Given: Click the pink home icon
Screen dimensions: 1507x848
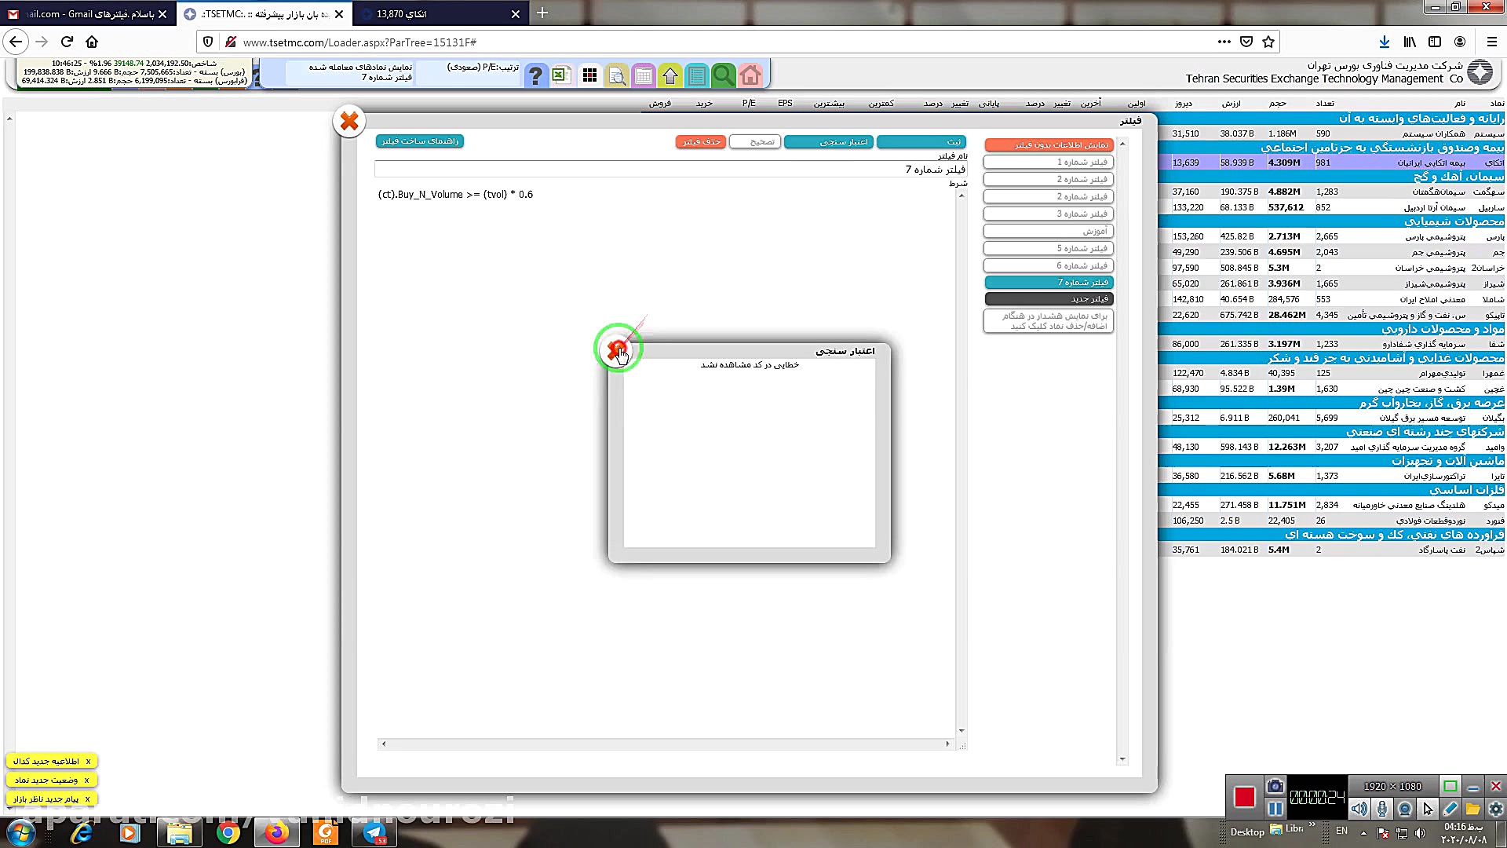Looking at the screenshot, I should [x=750, y=75].
